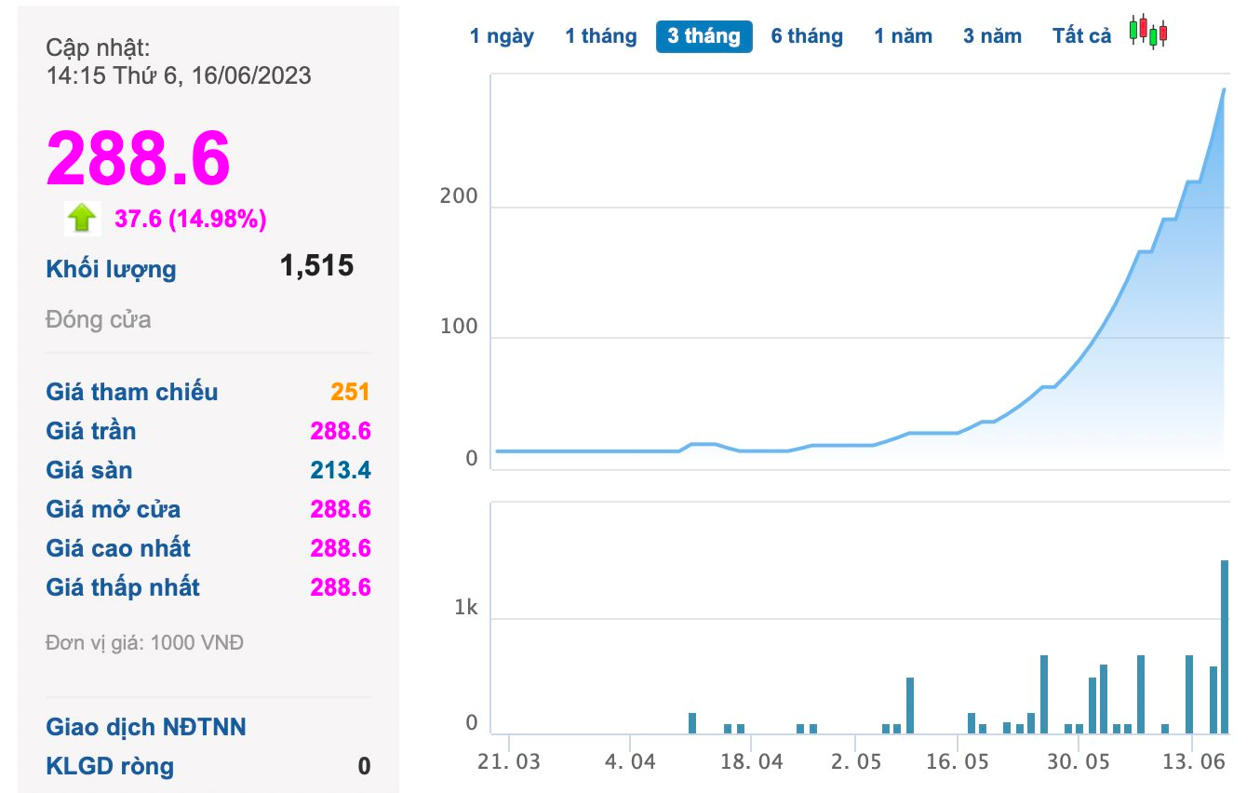Image resolution: width=1260 pixels, height=793 pixels.
Task: Click the Giá tham chiếu label
Action: coord(132,392)
